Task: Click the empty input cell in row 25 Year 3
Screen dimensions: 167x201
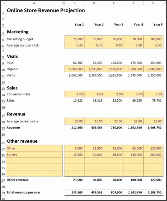Action: [114, 167]
